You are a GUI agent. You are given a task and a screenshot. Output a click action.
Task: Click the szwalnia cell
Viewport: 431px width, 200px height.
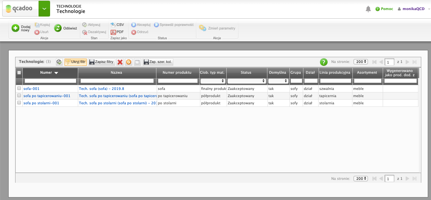point(336,88)
